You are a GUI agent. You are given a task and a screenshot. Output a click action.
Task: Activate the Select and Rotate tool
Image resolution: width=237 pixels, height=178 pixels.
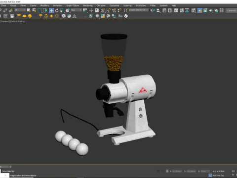pyautogui.click(x=57, y=10)
